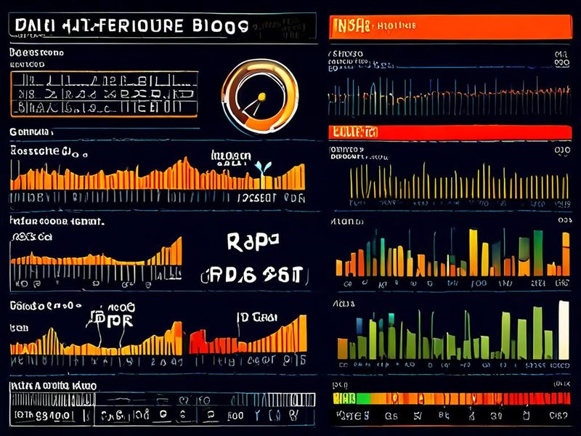Click the large white "Rapa" label
Screen dimensions: 581x436
pos(253,241)
